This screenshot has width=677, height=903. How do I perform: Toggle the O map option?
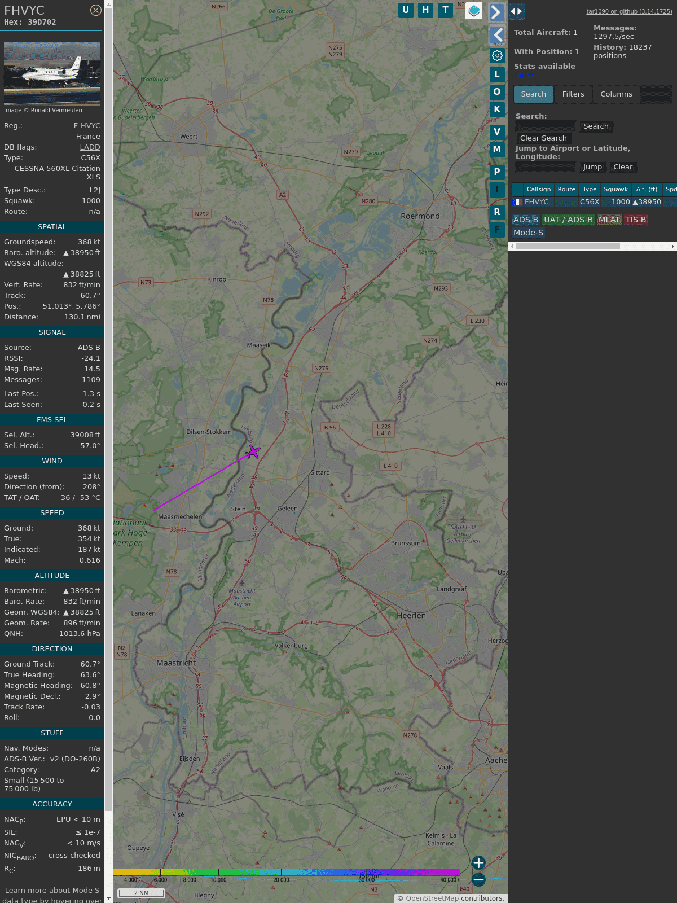[497, 92]
